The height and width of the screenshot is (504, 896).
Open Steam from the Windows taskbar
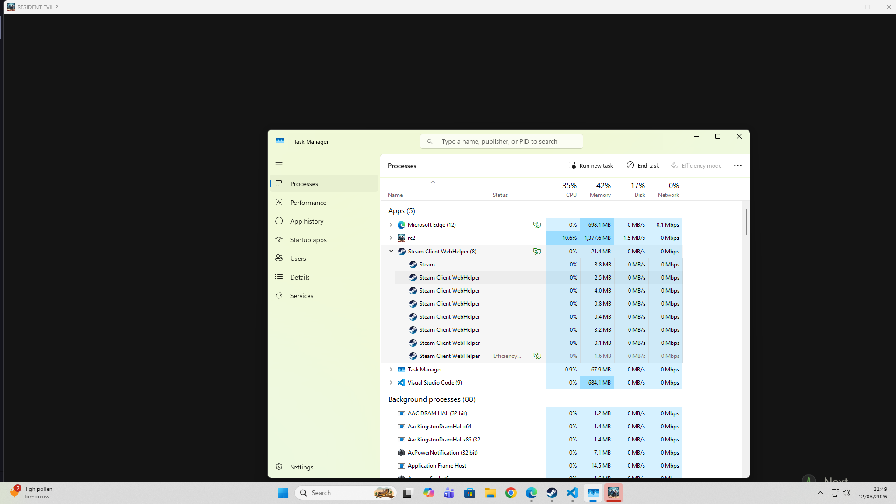tap(552, 493)
